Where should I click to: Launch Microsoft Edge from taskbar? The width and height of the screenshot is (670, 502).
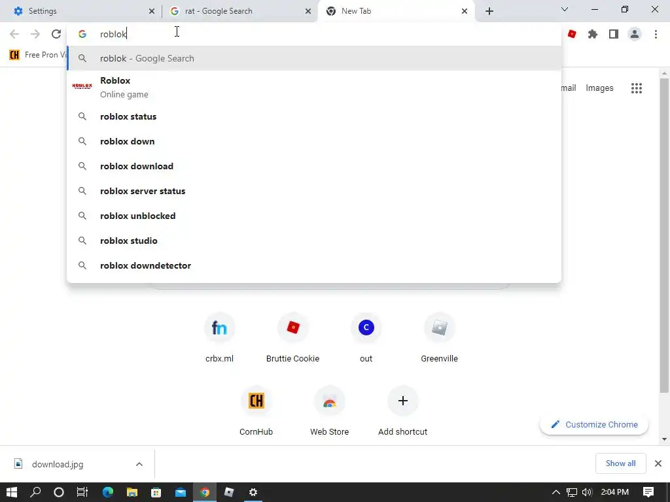(108, 492)
